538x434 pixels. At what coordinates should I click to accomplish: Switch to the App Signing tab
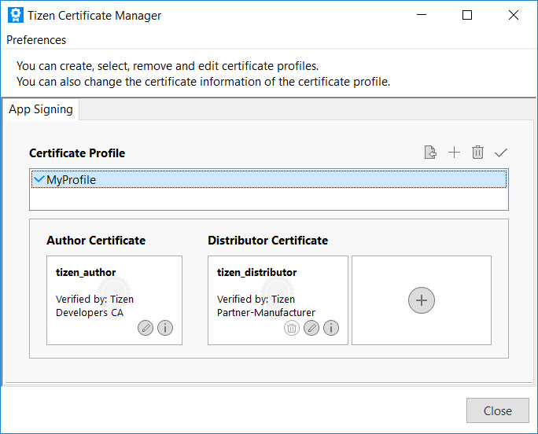point(41,109)
